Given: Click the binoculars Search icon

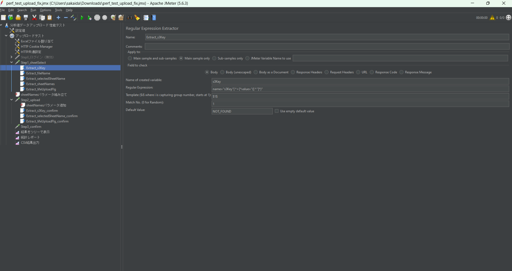Looking at the screenshot, I should (130, 18).
